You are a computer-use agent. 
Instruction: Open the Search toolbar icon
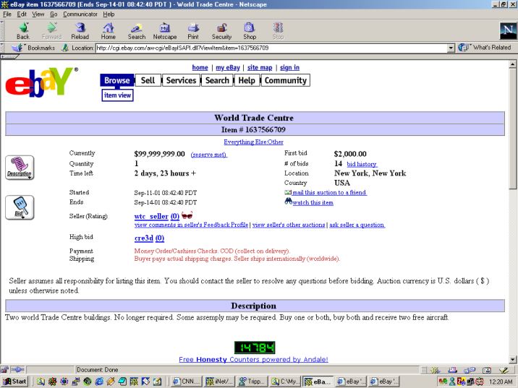[x=137, y=31]
